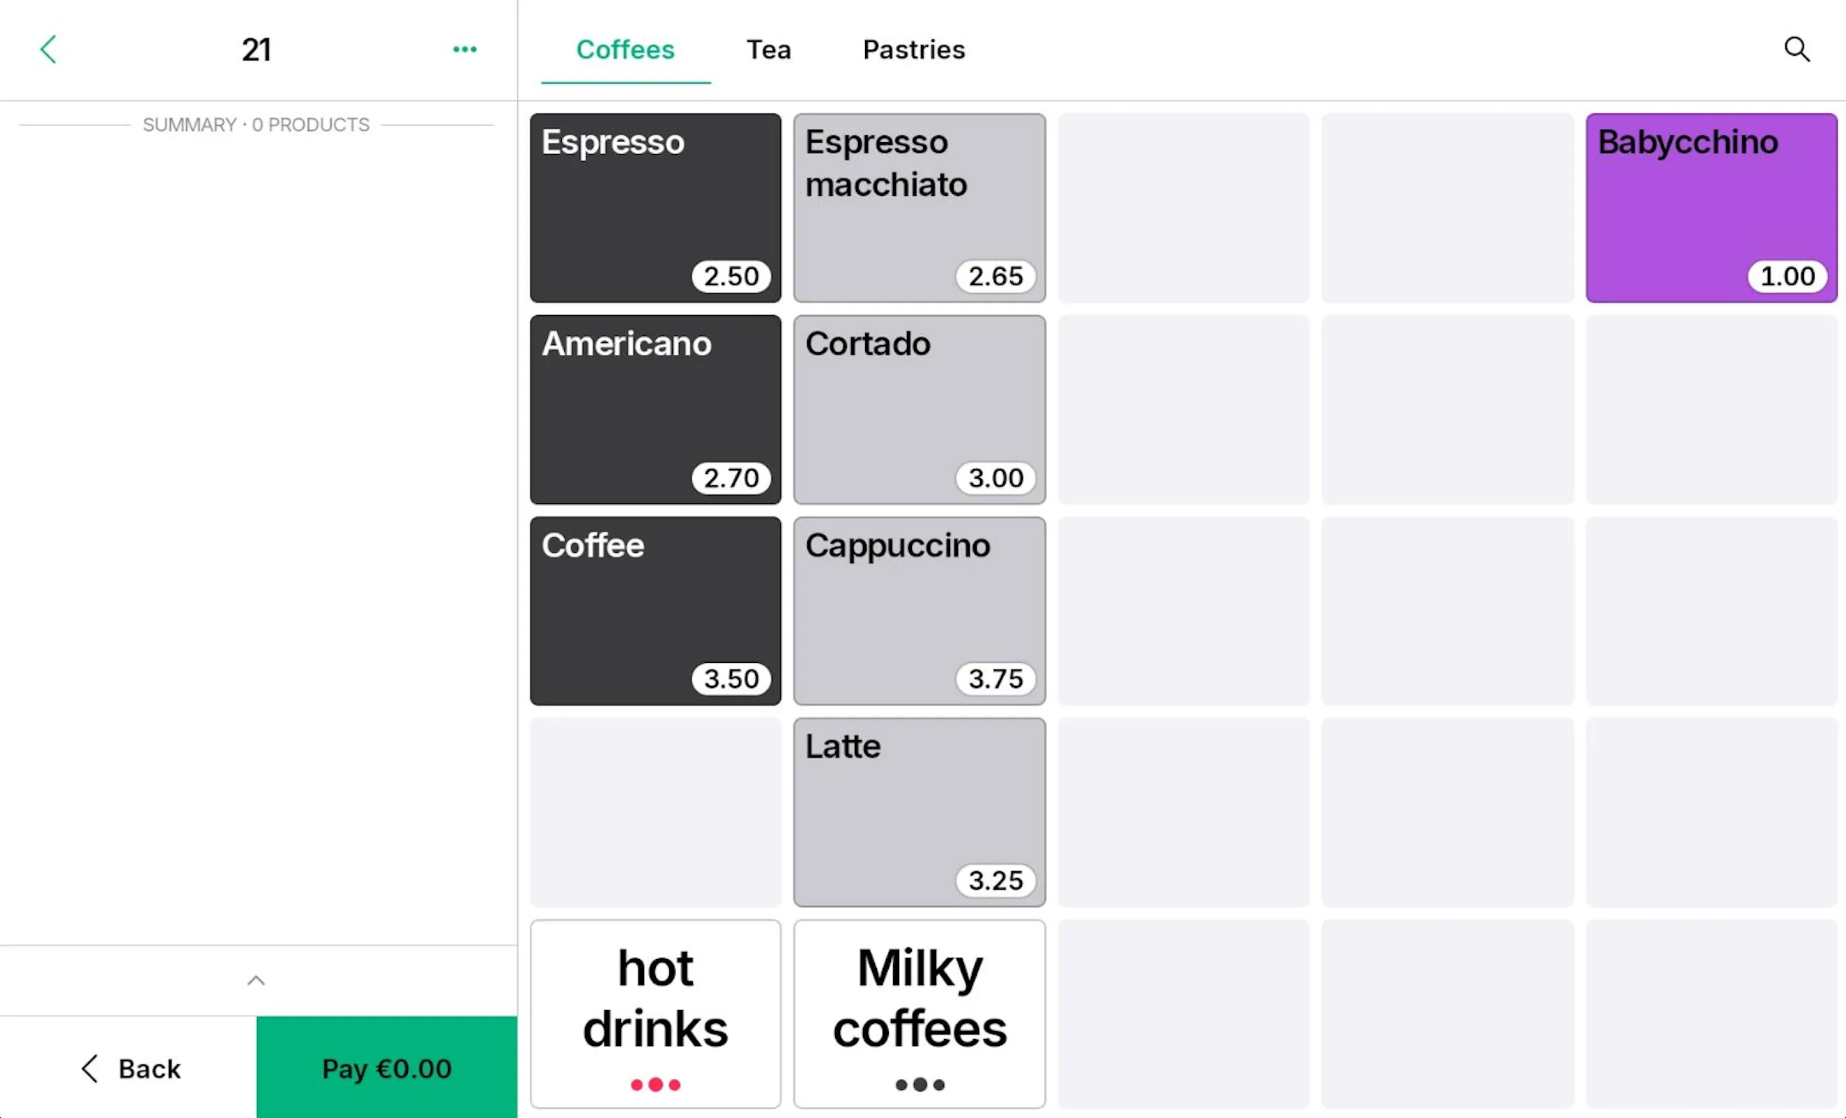Tap the SUMMARY · 0 PRODUCTS label
The width and height of the screenshot is (1846, 1118).
pos(256,124)
